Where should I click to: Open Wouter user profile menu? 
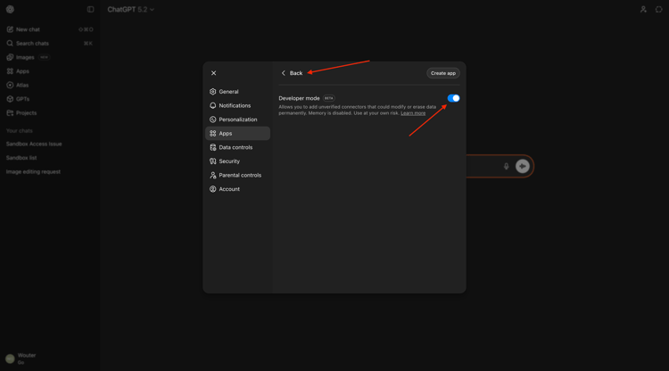tap(50, 359)
